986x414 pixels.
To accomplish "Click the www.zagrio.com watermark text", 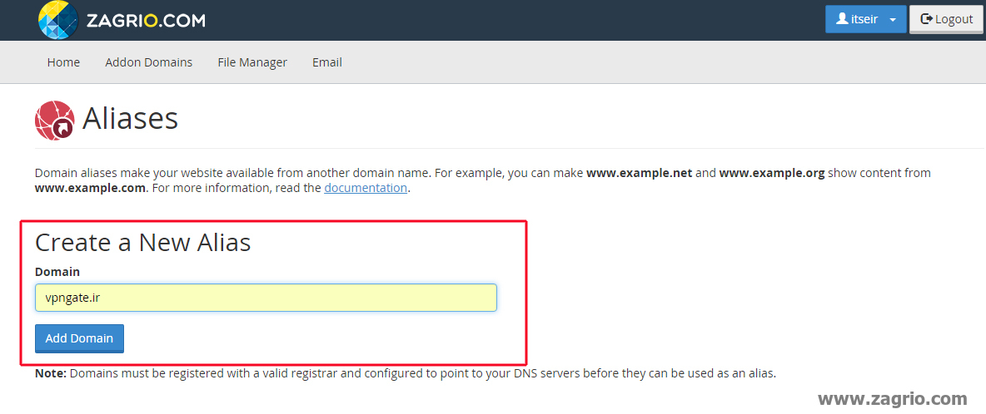I will pyautogui.click(x=893, y=399).
